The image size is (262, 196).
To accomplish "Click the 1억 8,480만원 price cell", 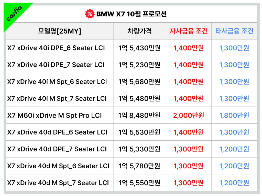I will pyautogui.click(x=139, y=116).
